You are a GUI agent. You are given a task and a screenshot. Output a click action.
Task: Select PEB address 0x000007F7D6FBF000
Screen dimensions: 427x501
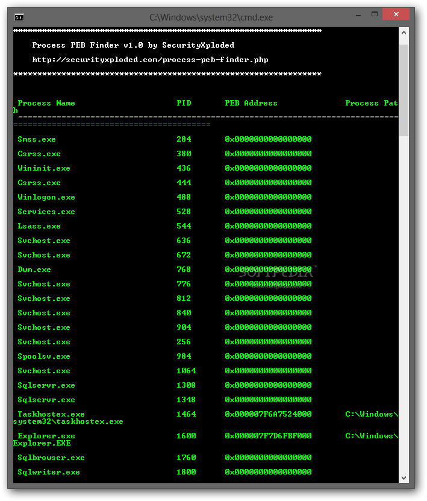pos(268,436)
